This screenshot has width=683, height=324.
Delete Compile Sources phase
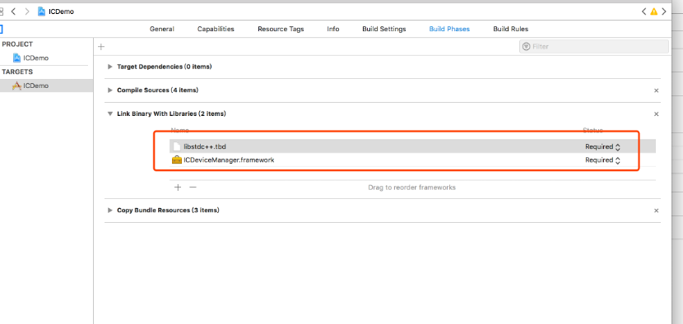click(x=657, y=90)
